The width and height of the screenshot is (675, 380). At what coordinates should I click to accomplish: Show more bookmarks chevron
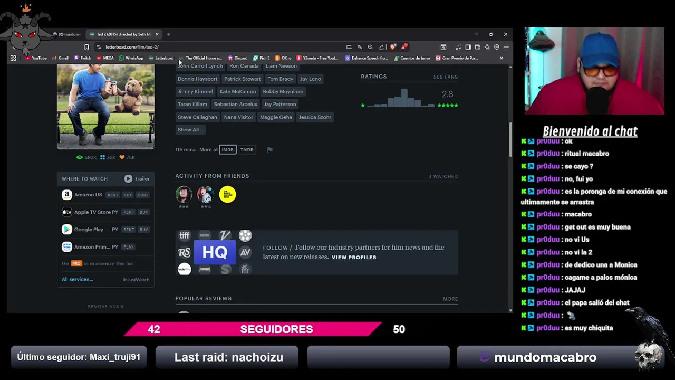click(x=502, y=58)
